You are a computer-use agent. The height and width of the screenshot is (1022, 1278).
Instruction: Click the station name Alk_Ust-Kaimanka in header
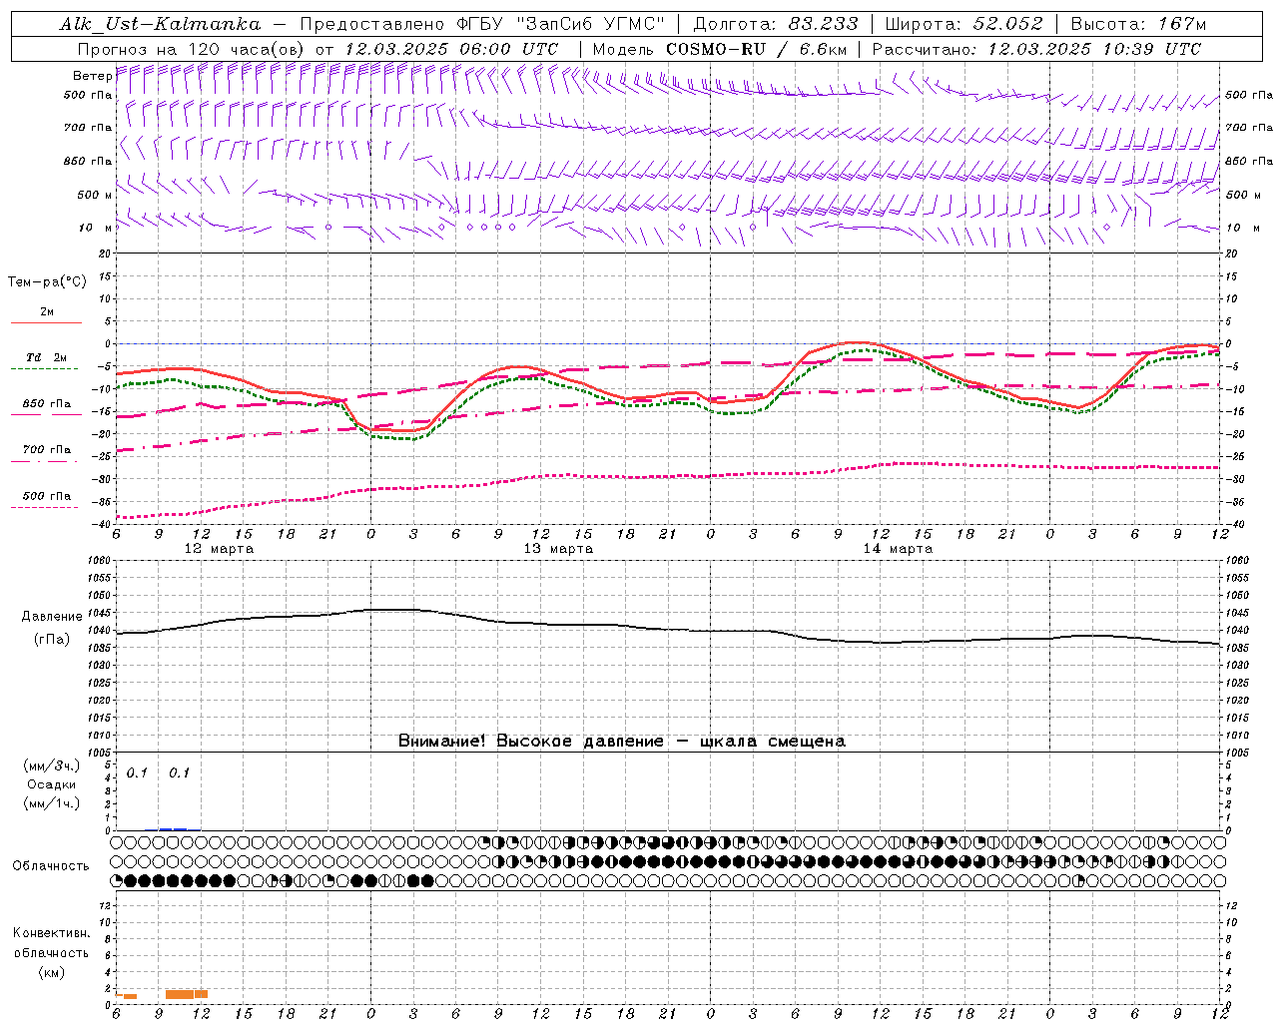tap(160, 24)
